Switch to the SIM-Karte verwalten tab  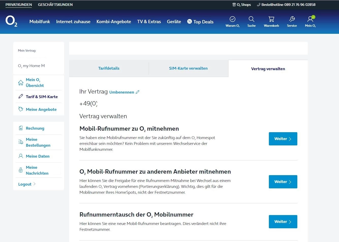[x=188, y=68]
